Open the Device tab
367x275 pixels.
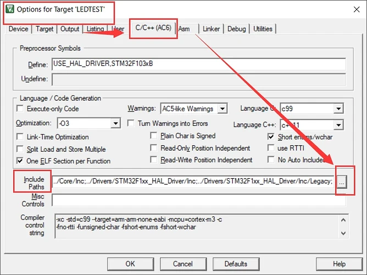(x=18, y=29)
